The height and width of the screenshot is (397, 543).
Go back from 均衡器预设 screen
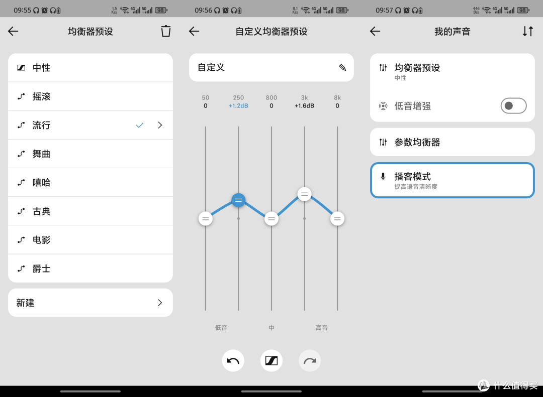tap(13, 31)
